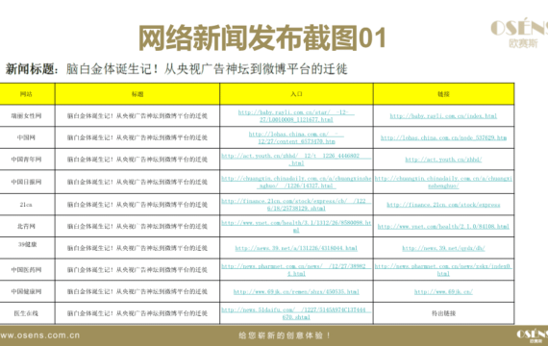Click the osens.com.cn footer address

39,335
